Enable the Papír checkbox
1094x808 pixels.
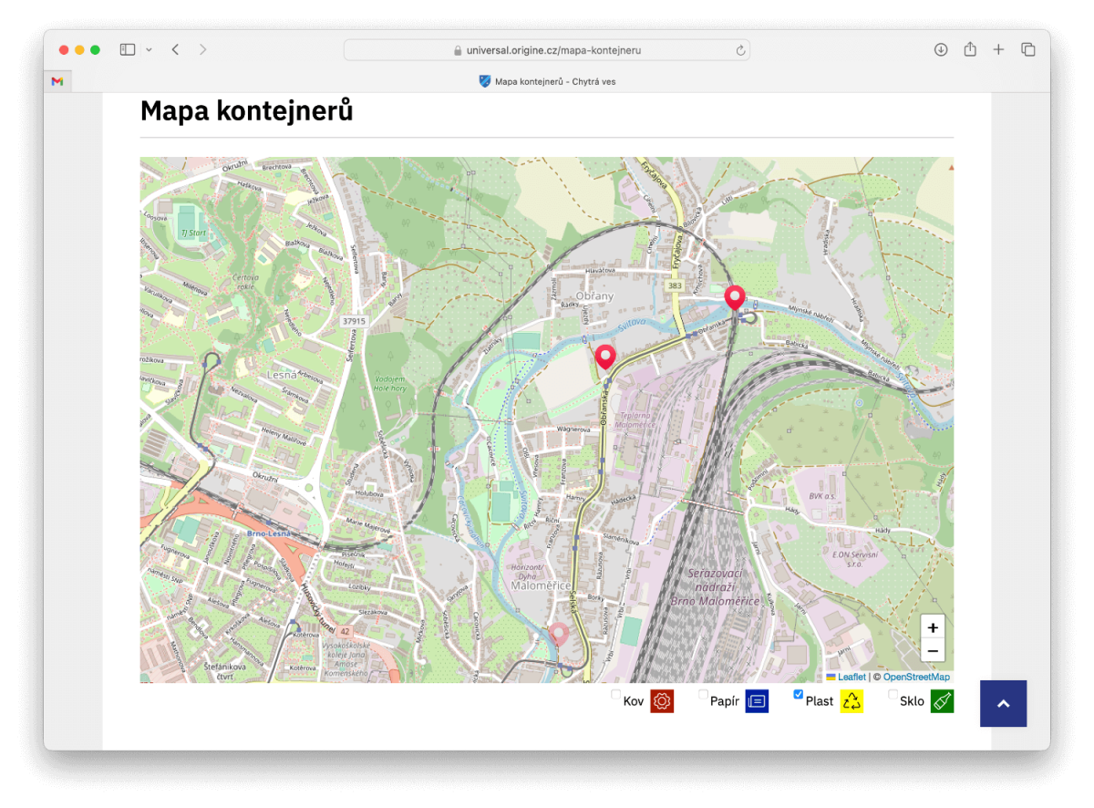[703, 695]
